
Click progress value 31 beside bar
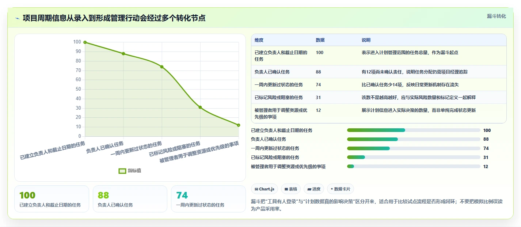pyautogui.click(x=486, y=158)
